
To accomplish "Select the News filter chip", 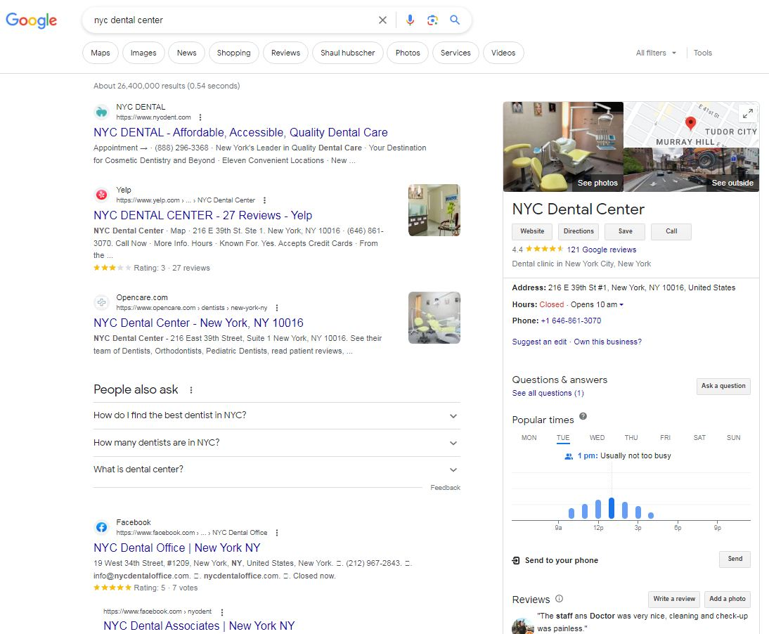I will pyautogui.click(x=186, y=53).
